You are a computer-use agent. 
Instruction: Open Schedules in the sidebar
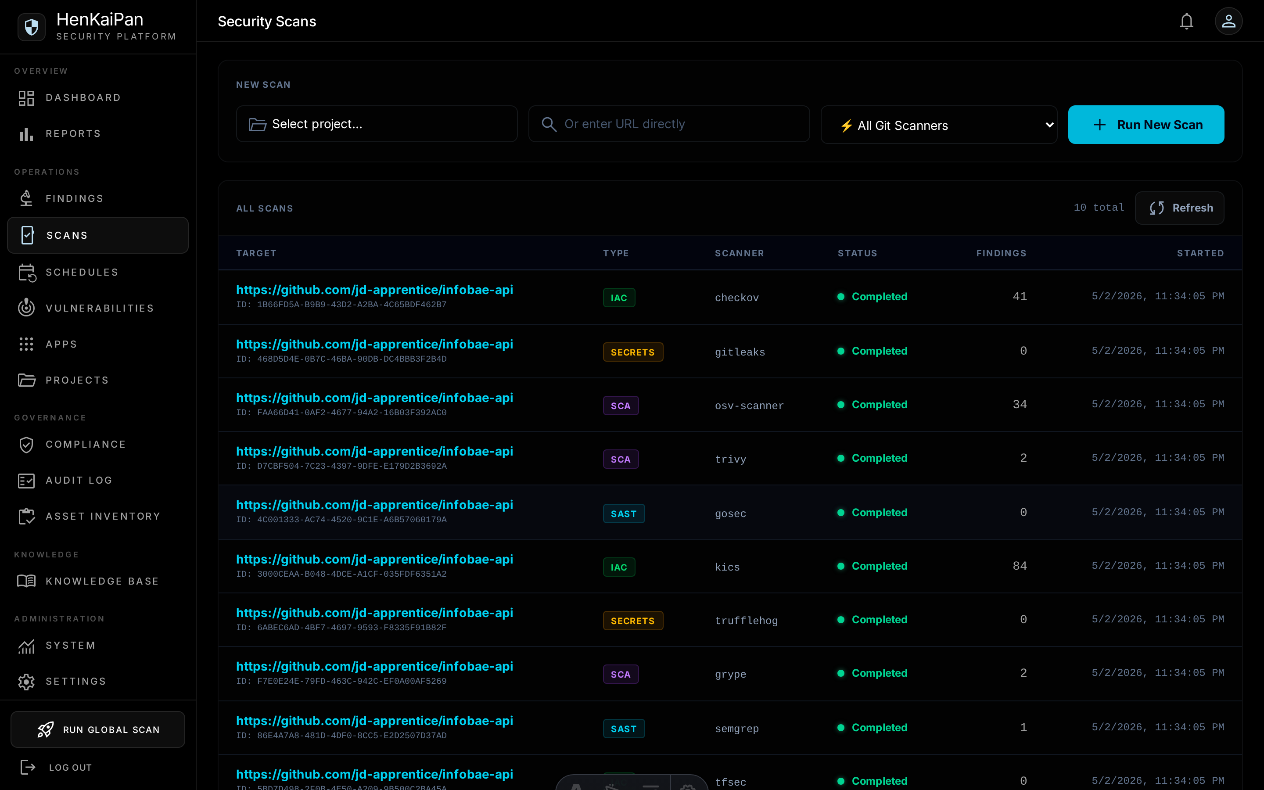[98, 272]
